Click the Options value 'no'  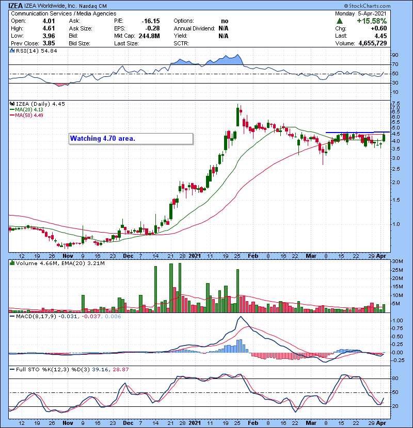click(225, 21)
